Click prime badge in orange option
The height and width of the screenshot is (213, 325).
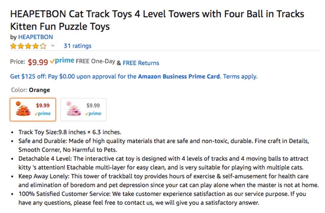(x=42, y=113)
